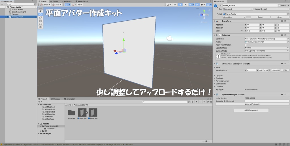290x146 pixels.
Task: Open the Center pivot mode dropdown
Action: 45,5
